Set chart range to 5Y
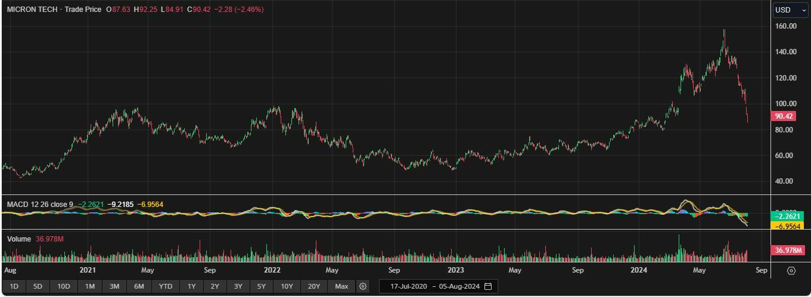Screen dimensions: 811x297 pos(261,286)
